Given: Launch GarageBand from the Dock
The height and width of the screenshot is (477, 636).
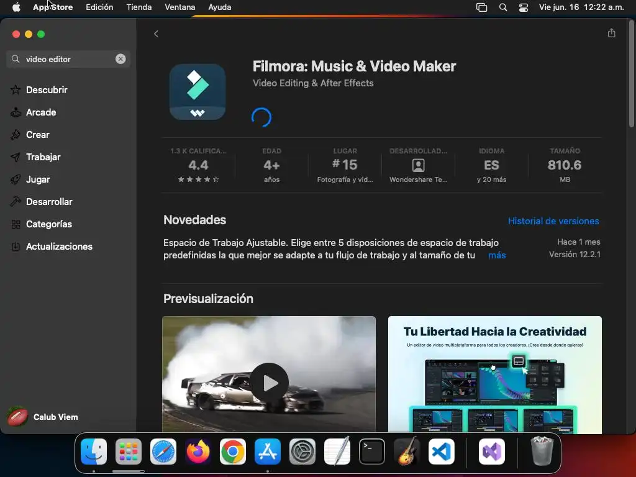Looking at the screenshot, I should tap(407, 451).
